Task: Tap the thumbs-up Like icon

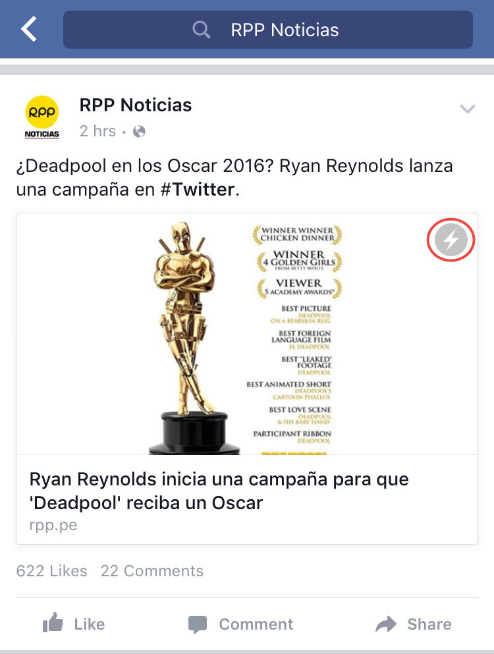Action: (x=53, y=622)
